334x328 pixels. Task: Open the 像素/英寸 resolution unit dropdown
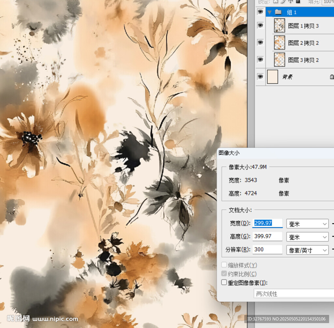coord(307,250)
